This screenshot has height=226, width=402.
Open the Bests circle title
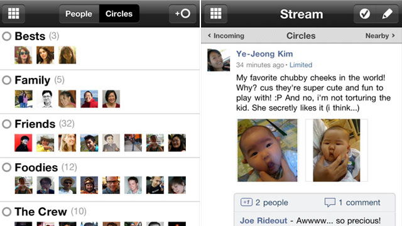click(30, 36)
